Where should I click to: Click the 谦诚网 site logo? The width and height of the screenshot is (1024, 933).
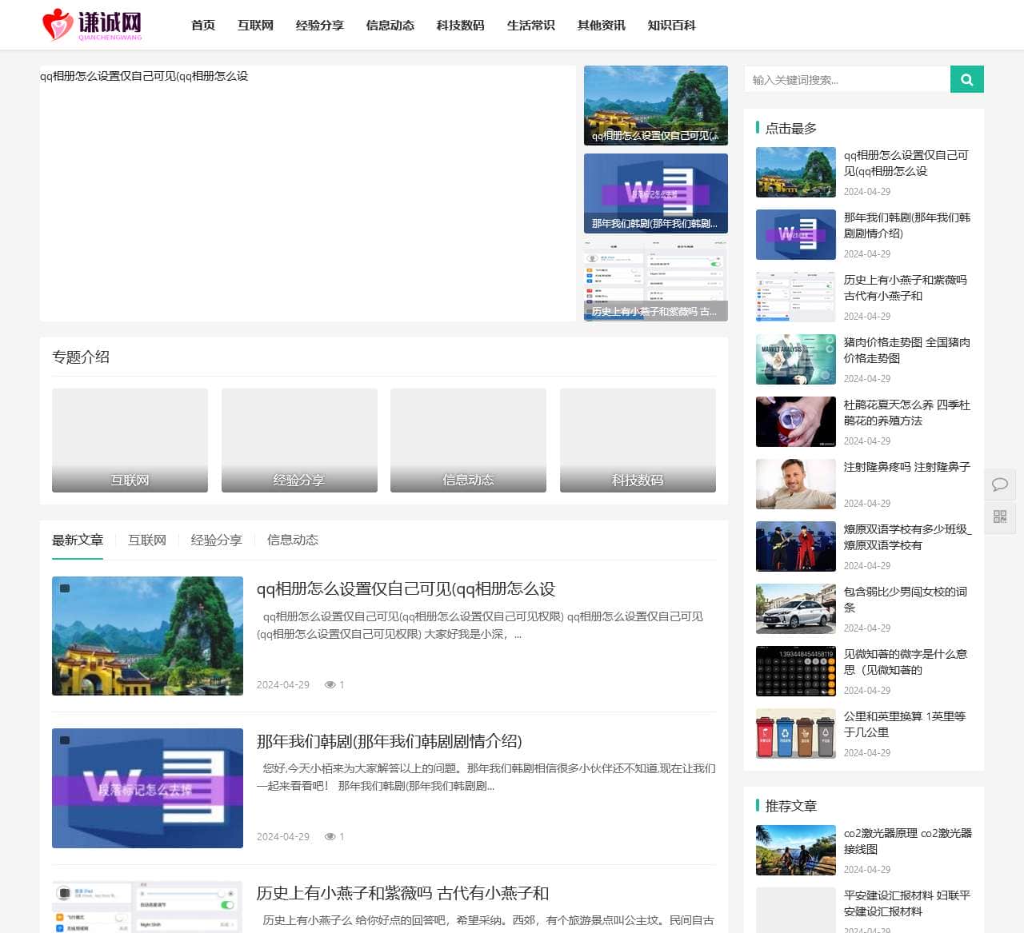pyautogui.click(x=92, y=25)
